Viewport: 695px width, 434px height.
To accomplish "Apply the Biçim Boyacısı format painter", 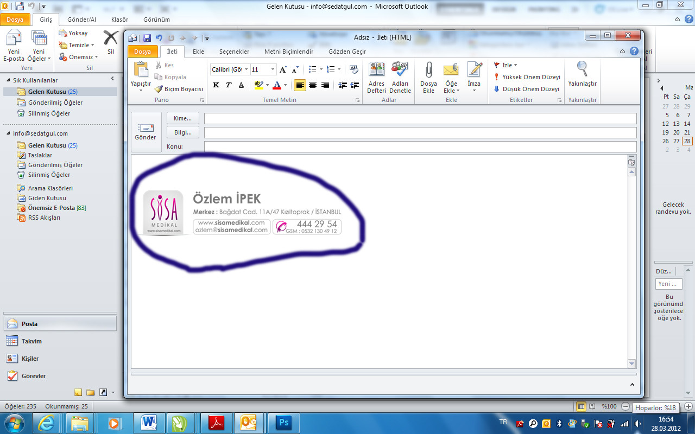I will coord(179,89).
